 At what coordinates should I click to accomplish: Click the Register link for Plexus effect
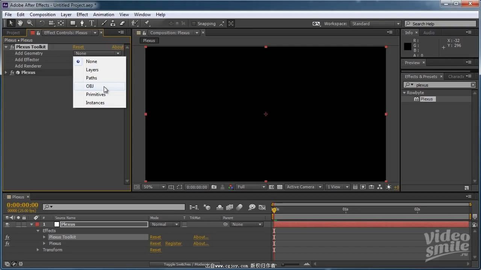point(173,243)
